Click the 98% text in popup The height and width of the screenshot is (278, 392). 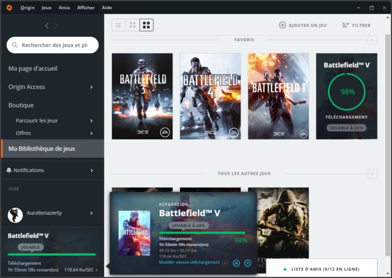241,241
